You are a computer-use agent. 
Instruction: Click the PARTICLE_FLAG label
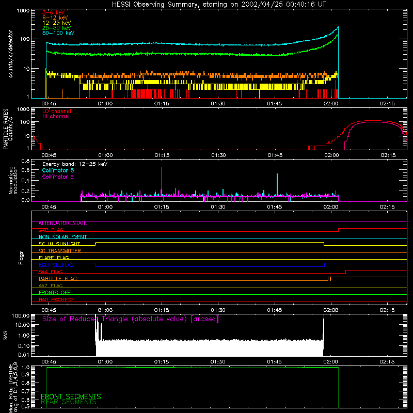[58, 279]
